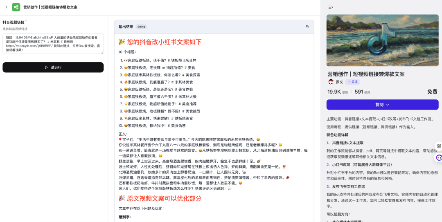Screen dimensions: 442x222
Task: Click the 试运行 run button
Action: 53,67
